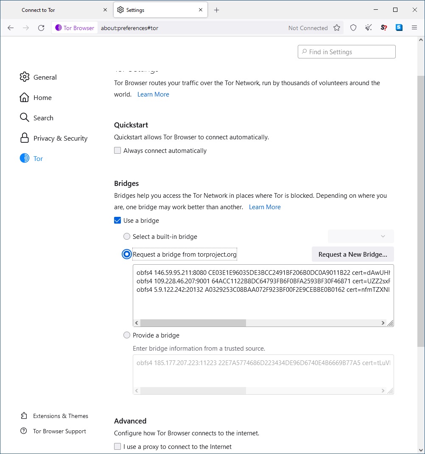The image size is (425, 454).
Task: Enable Always connect automatically checkbox
Action: click(117, 151)
